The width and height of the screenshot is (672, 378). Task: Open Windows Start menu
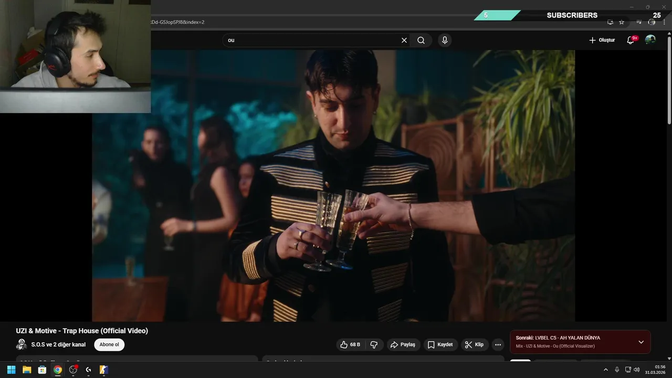(11, 370)
